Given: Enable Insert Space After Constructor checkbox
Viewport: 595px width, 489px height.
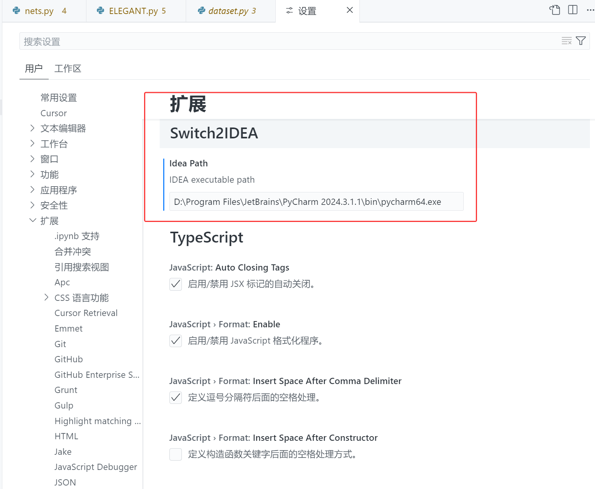Looking at the screenshot, I should pyautogui.click(x=175, y=454).
